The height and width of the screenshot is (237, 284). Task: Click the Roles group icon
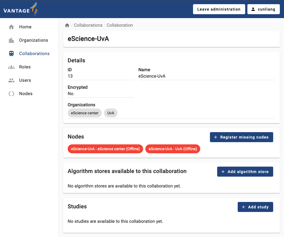click(x=11, y=67)
